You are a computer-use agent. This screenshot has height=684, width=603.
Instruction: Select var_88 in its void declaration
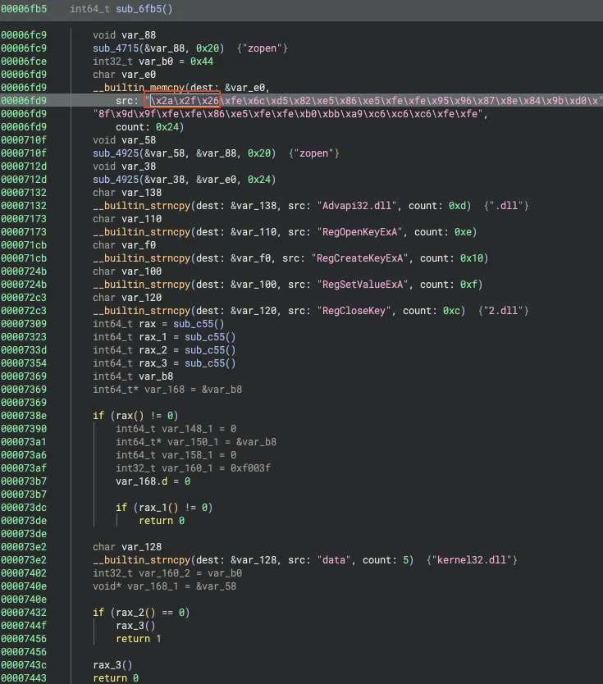point(139,35)
